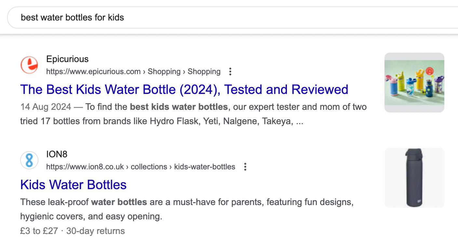Click the ION8 site favicon

(x=29, y=160)
